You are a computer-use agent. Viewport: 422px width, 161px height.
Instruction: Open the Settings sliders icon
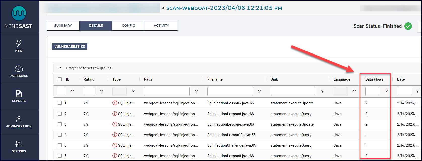(19, 144)
